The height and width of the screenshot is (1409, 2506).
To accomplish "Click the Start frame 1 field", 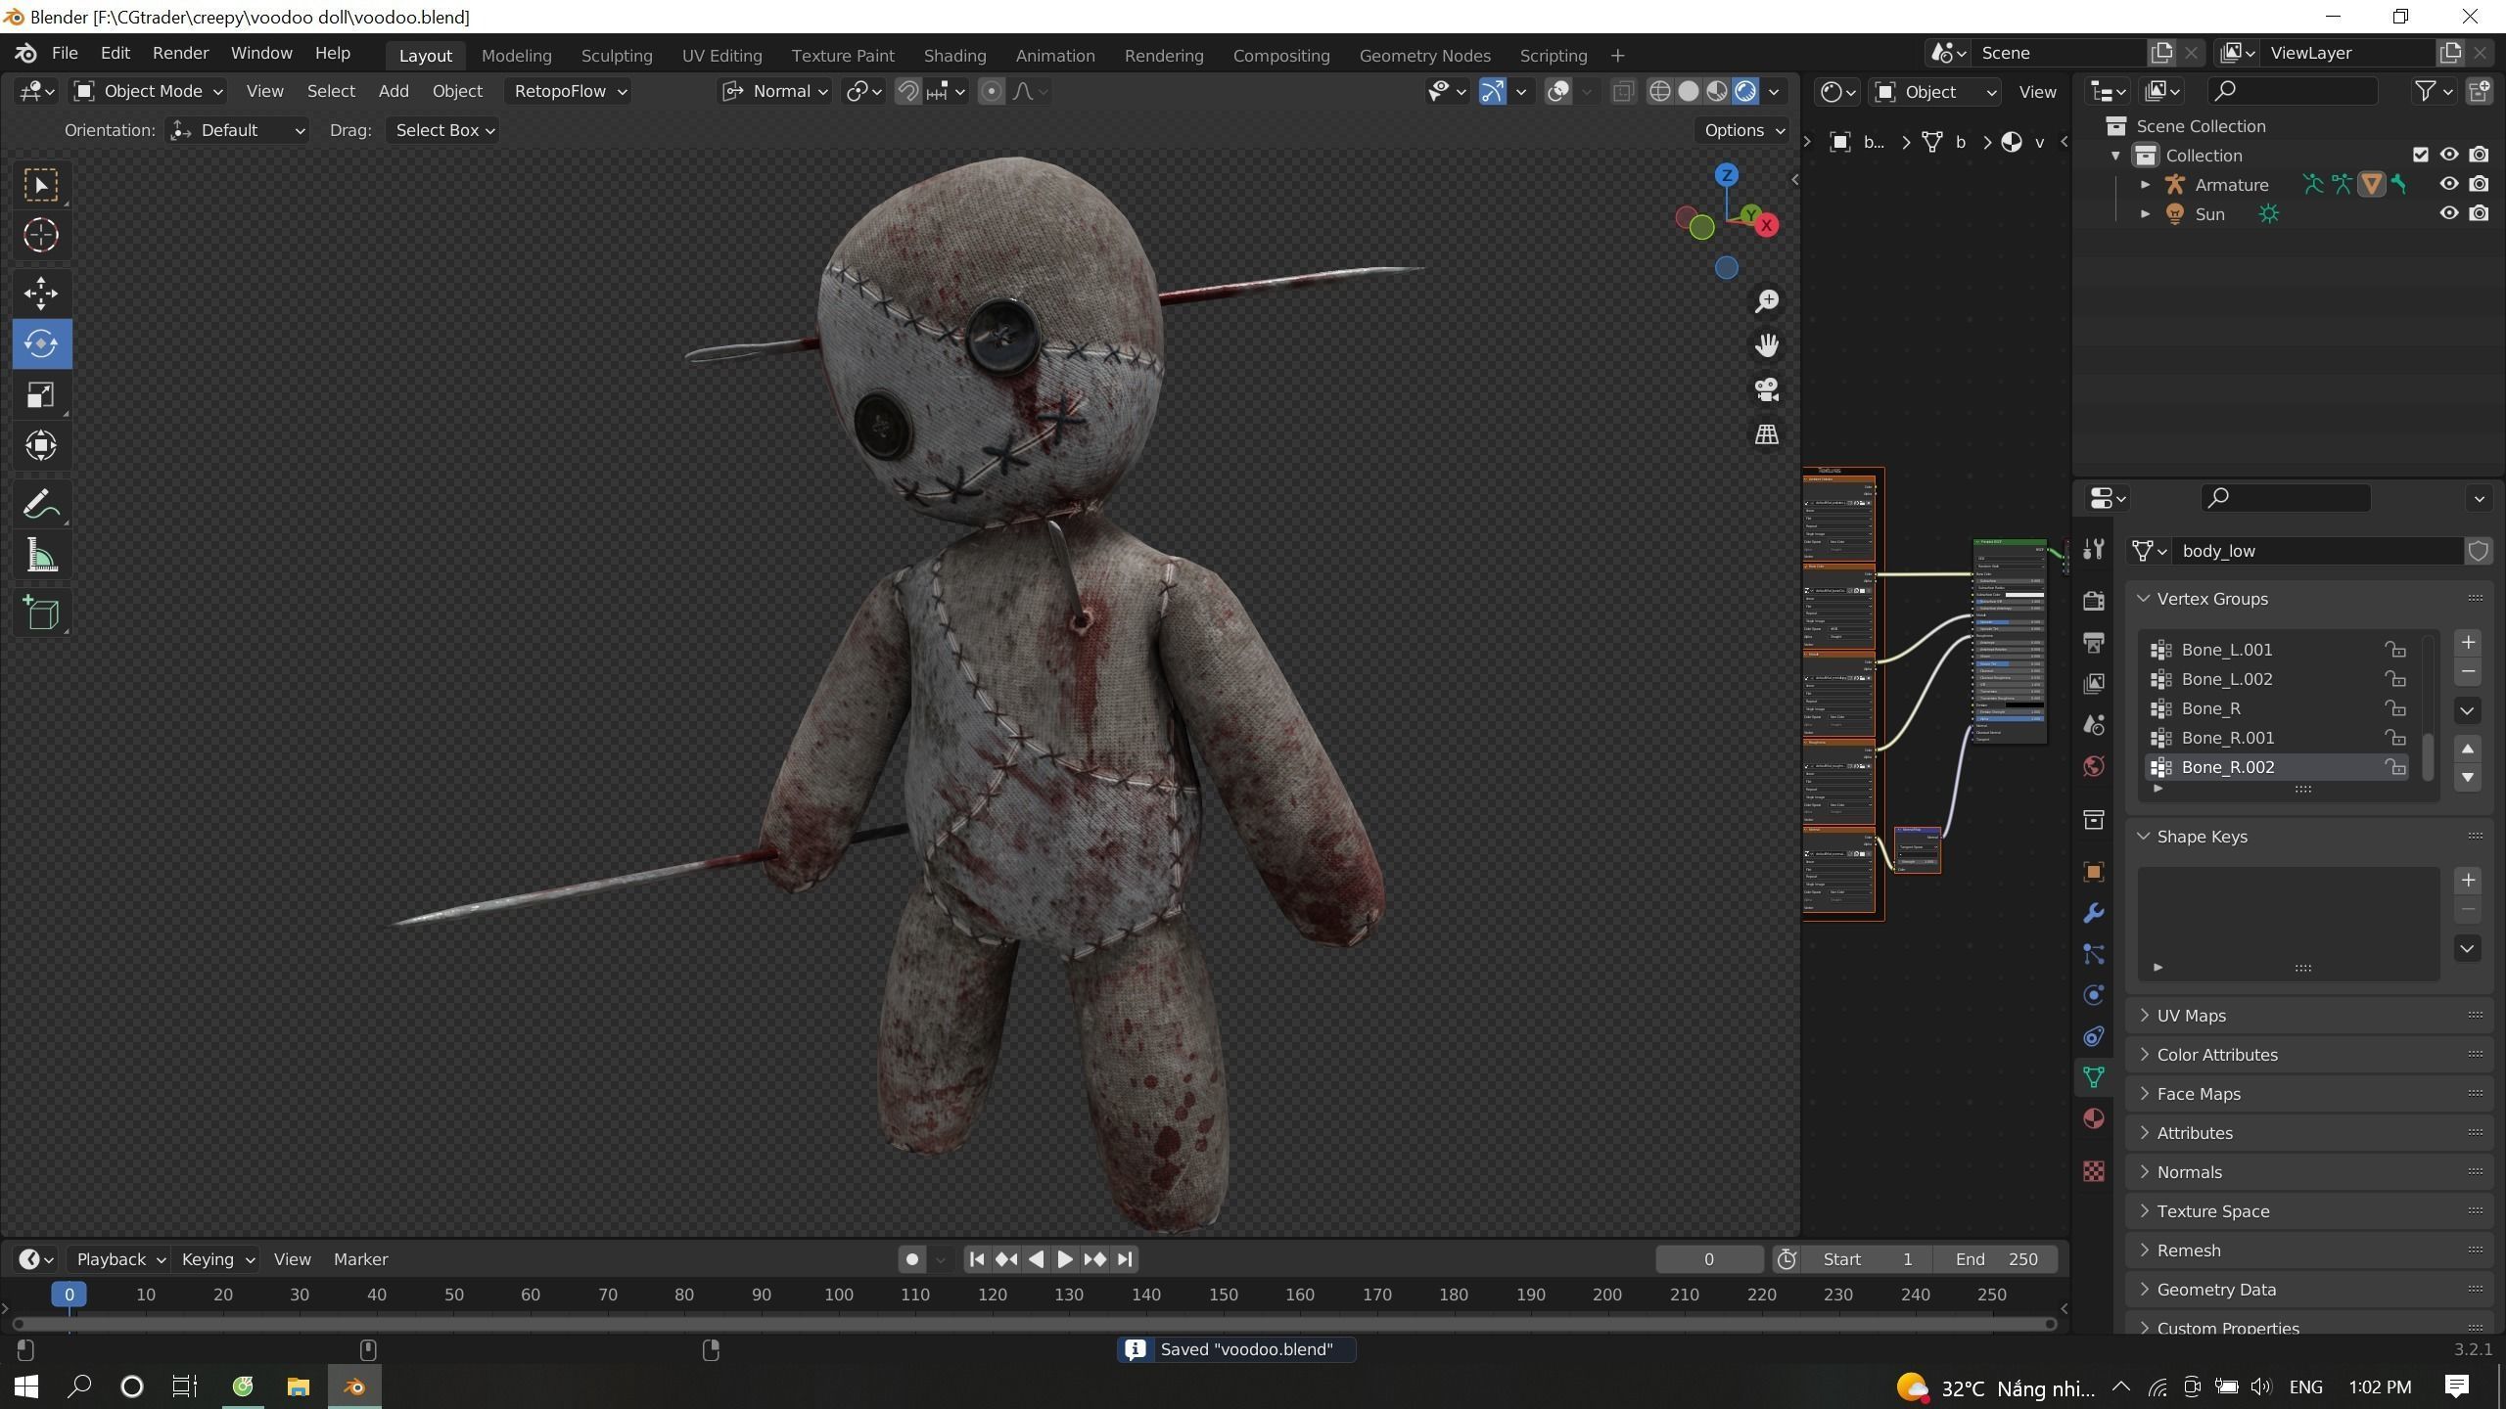I will pos(1869,1259).
